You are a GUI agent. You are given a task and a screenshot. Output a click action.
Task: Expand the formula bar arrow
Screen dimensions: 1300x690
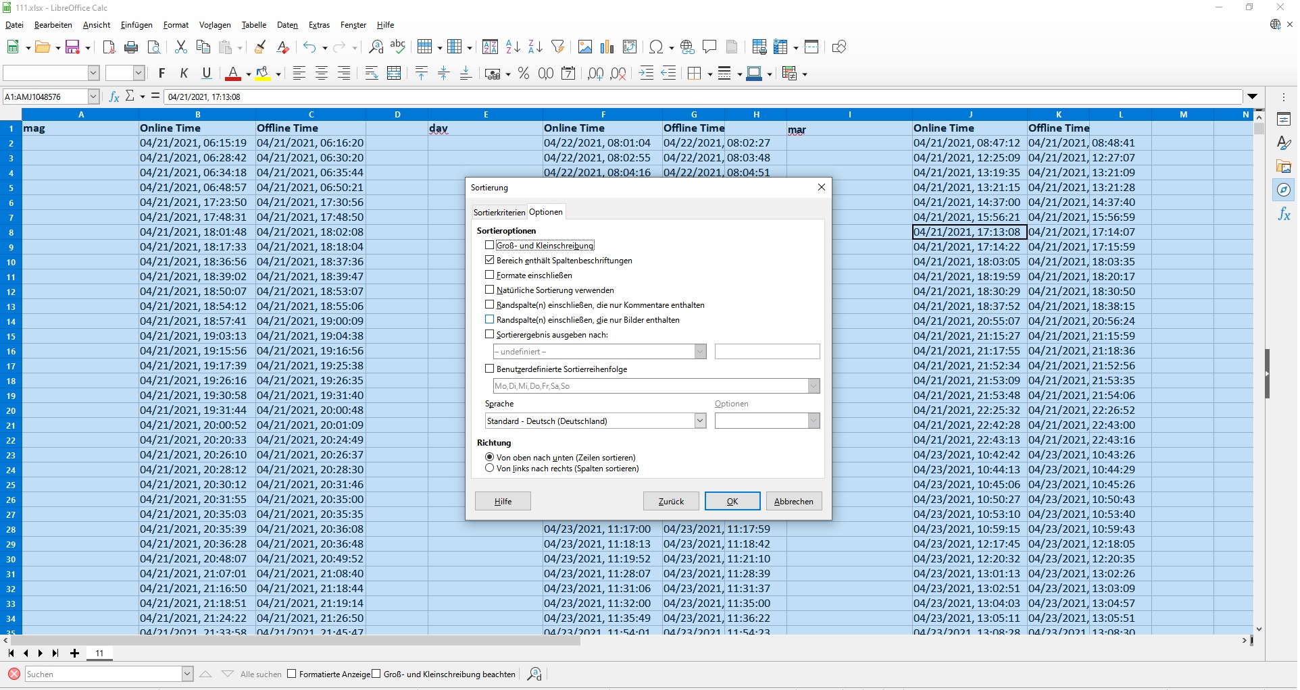[1252, 97]
